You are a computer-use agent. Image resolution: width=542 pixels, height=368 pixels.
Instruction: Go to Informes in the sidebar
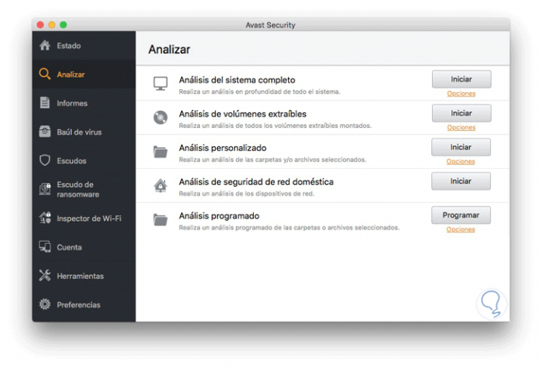(x=84, y=103)
